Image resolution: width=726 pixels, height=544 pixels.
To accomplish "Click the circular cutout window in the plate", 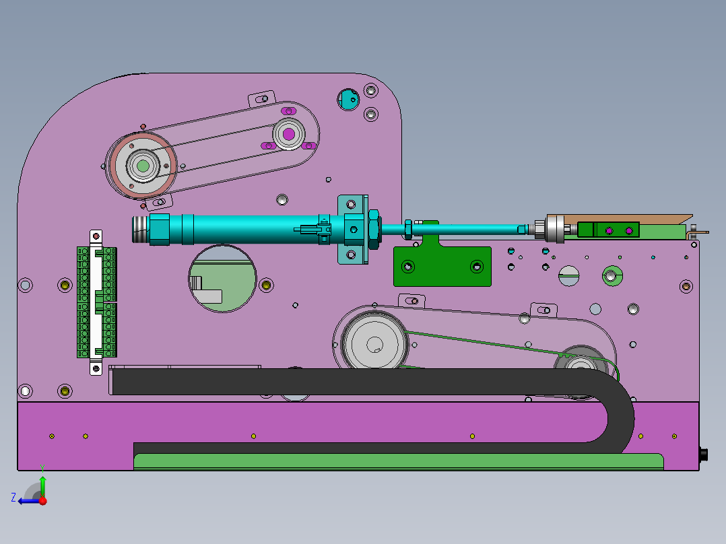I will [x=222, y=279].
